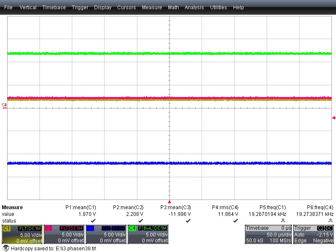Open the Analysis menu
336x252 pixels.
point(194,7)
